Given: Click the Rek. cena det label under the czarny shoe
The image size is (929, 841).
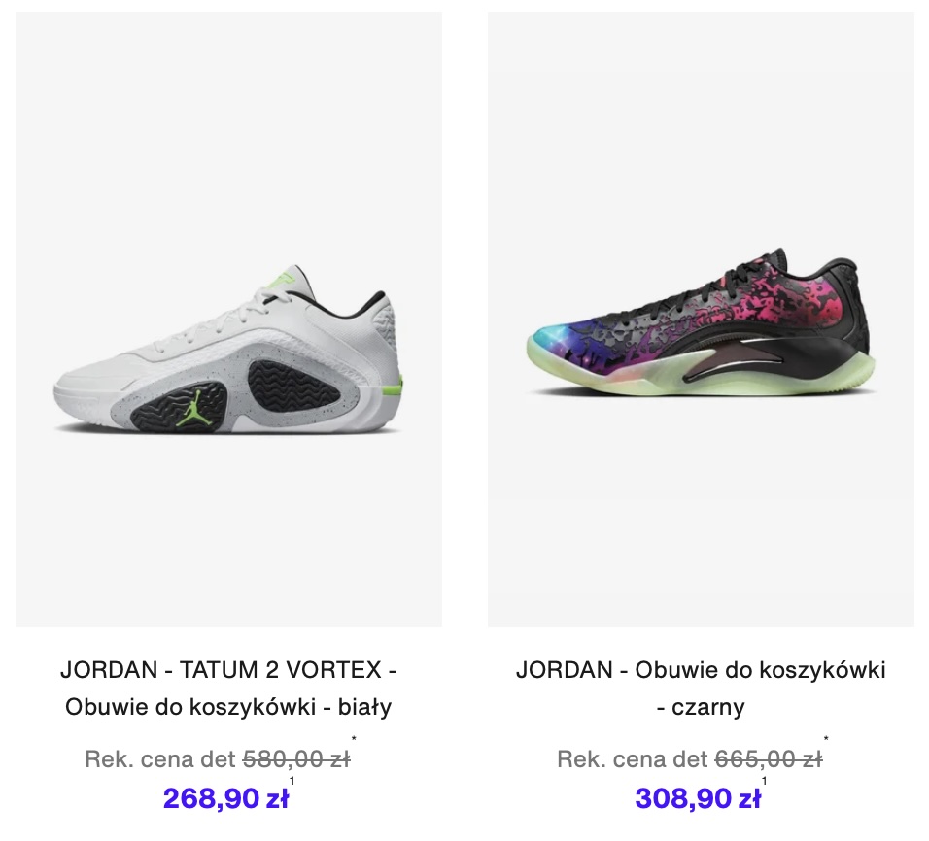Looking at the screenshot, I should 633,759.
